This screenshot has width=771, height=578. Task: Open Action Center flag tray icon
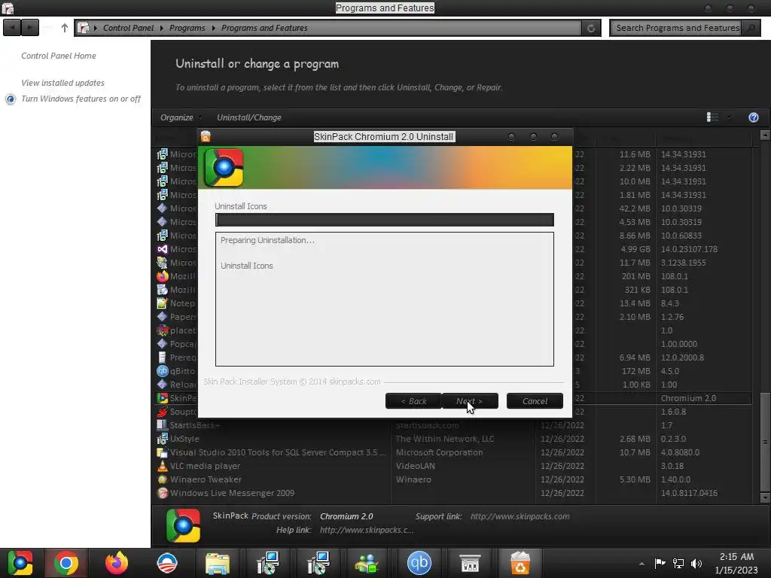point(660,564)
